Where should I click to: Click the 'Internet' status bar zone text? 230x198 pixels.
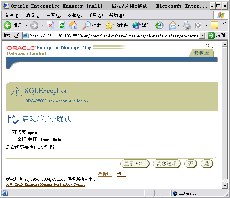tap(188, 193)
